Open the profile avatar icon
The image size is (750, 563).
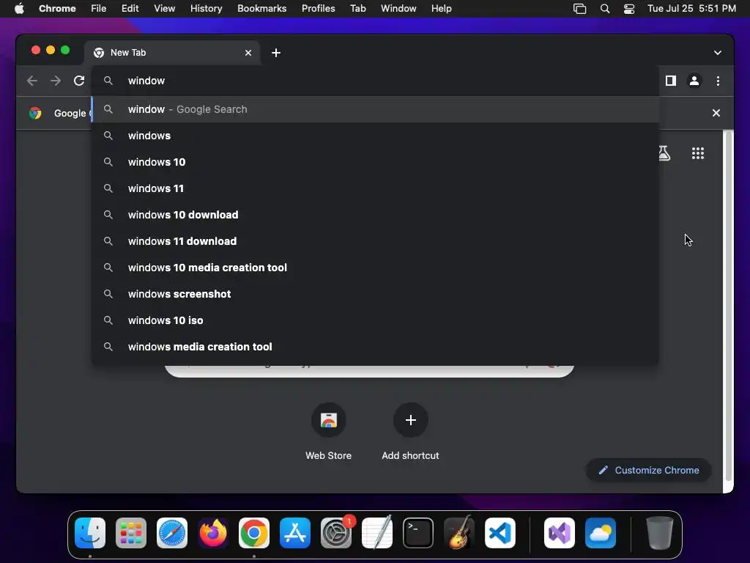(694, 81)
